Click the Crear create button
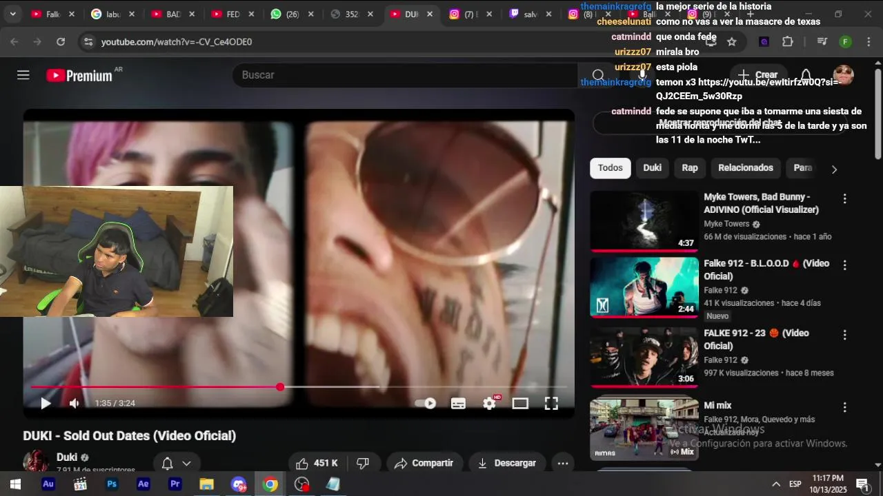883x496 pixels. pos(757,75)
